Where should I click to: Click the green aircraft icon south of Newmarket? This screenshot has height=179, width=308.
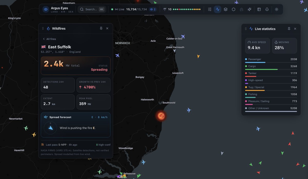point(26,128)
